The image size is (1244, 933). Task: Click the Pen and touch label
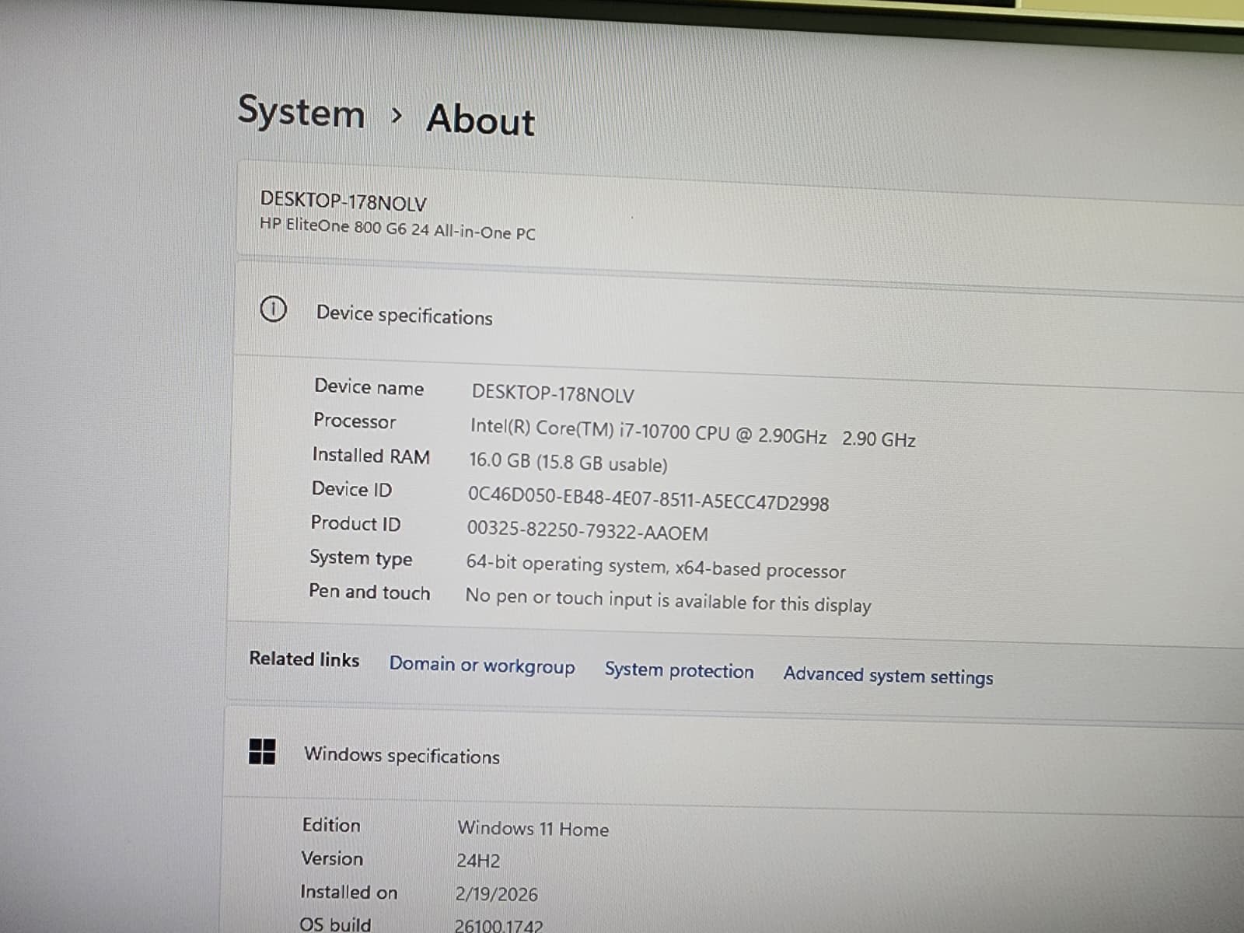click(x=369, y=592)
